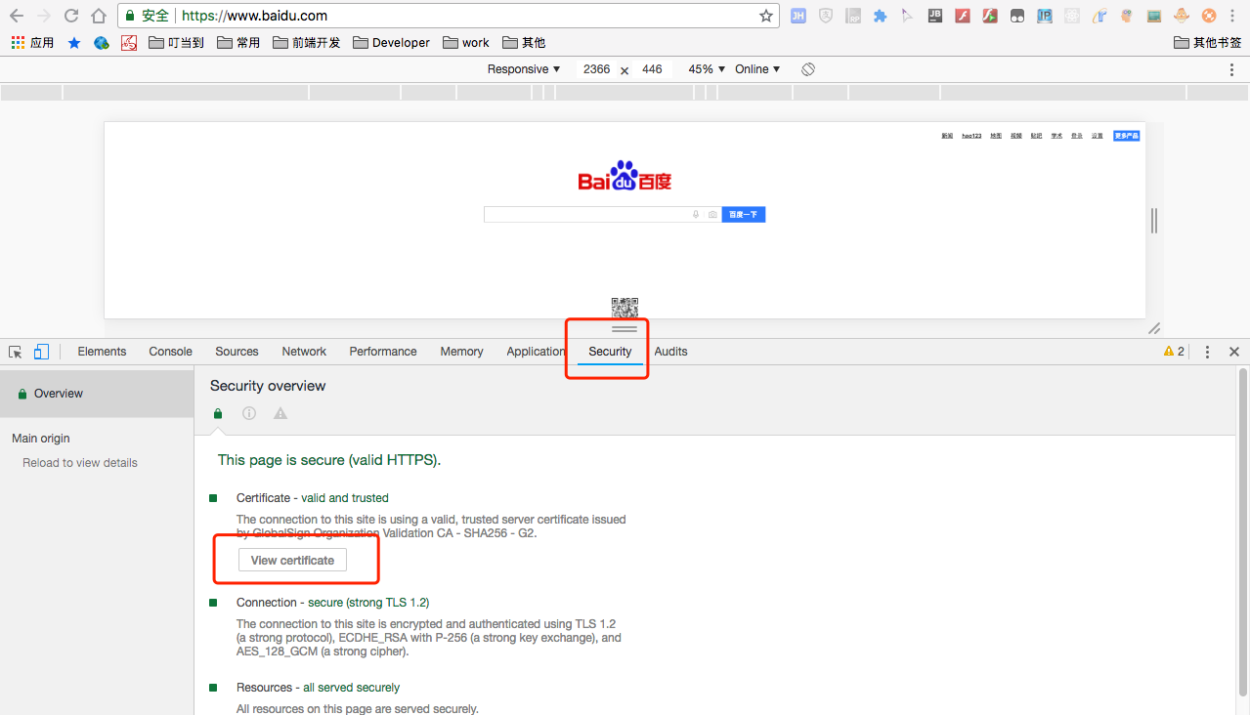The image size is (1250, 715).
Task: Open the DevTools customize three-dot menu
Action: (1208, 352)
